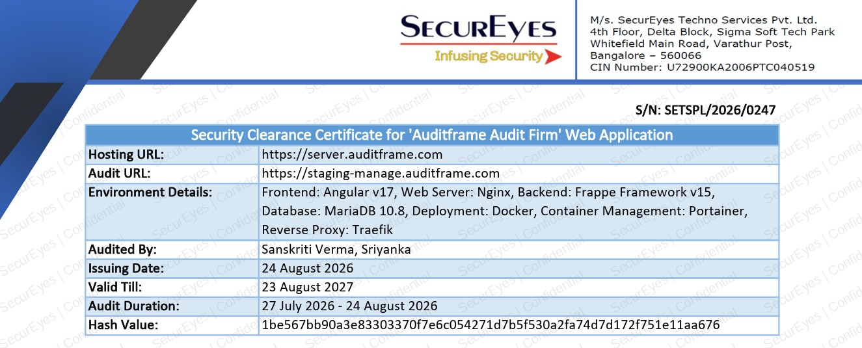This screenshot has width=862, height=348.
Task: Click the Valid Till date 23 August 2027
Action: (308, 287)
